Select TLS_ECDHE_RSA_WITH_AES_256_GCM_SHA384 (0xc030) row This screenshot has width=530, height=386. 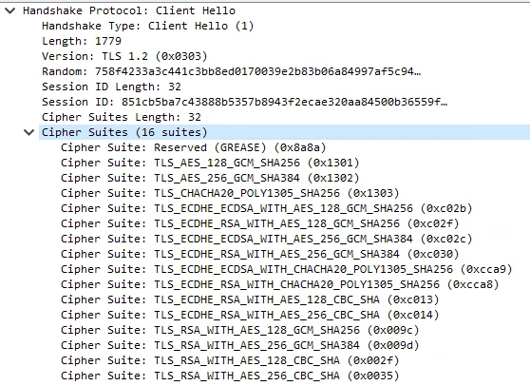(x=260, y=254)
